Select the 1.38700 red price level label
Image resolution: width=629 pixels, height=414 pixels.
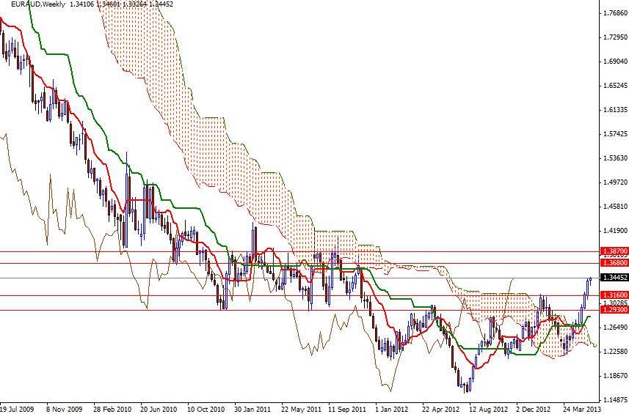614,251
